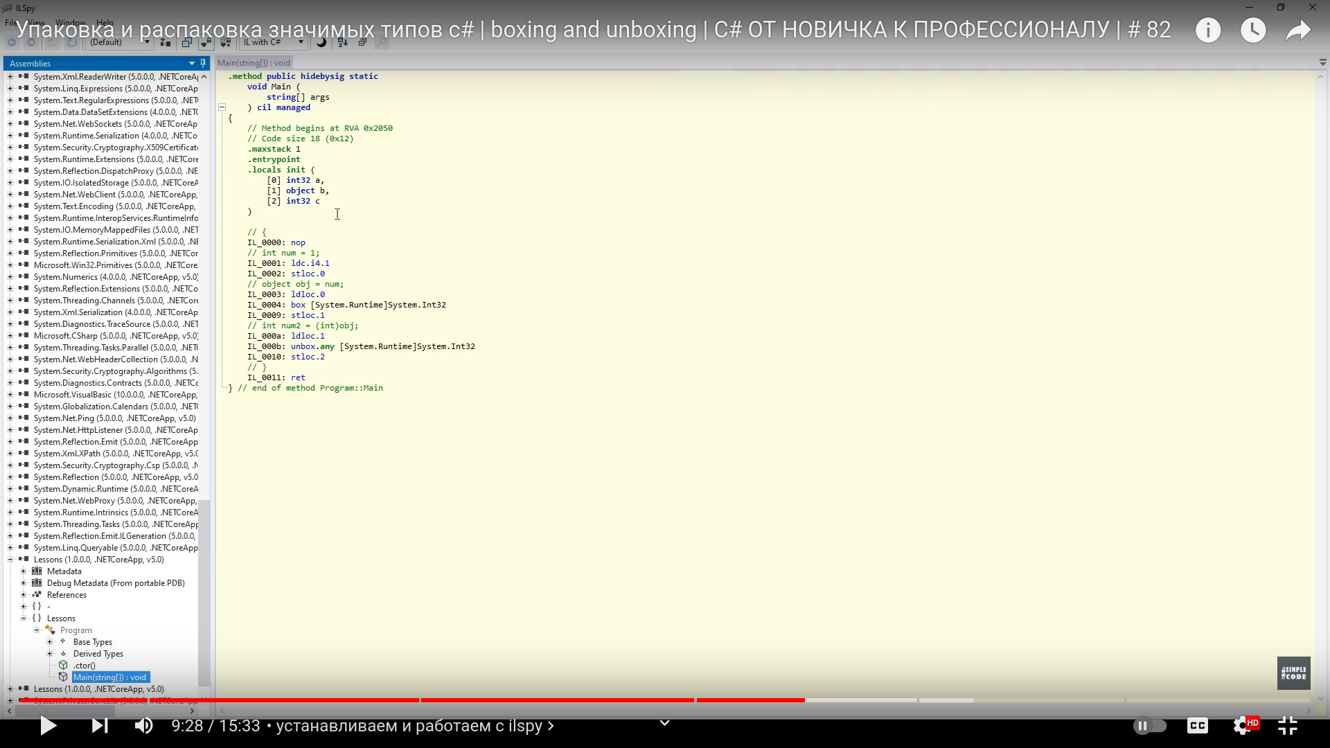The image size is (1330, 748).
Task: Toggle show only public types and members
Action: (186, 42)
